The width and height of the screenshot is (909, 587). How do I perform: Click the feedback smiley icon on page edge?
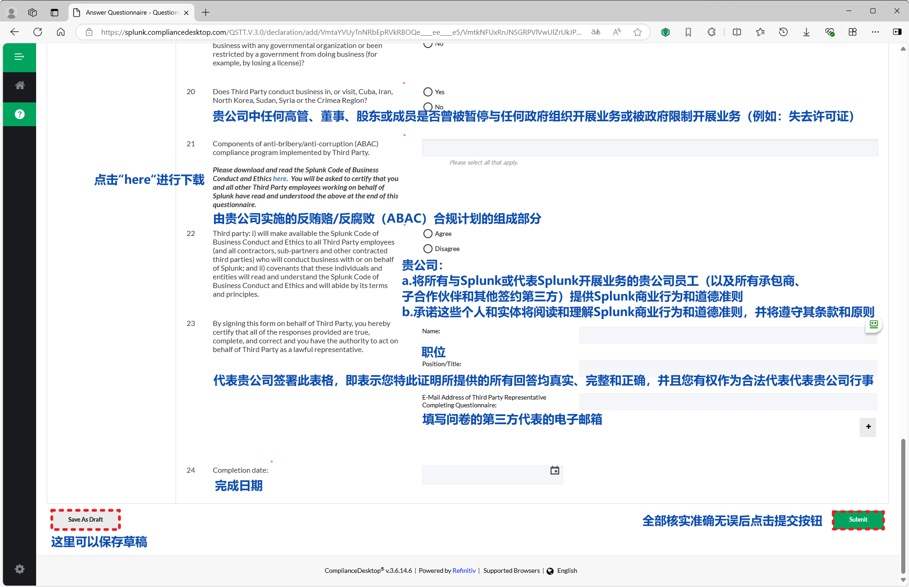pyautogui.click(x=874, y=325)
